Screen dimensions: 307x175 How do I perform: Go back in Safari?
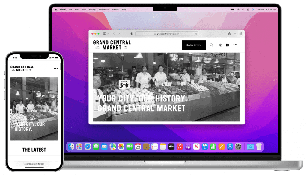114,34
